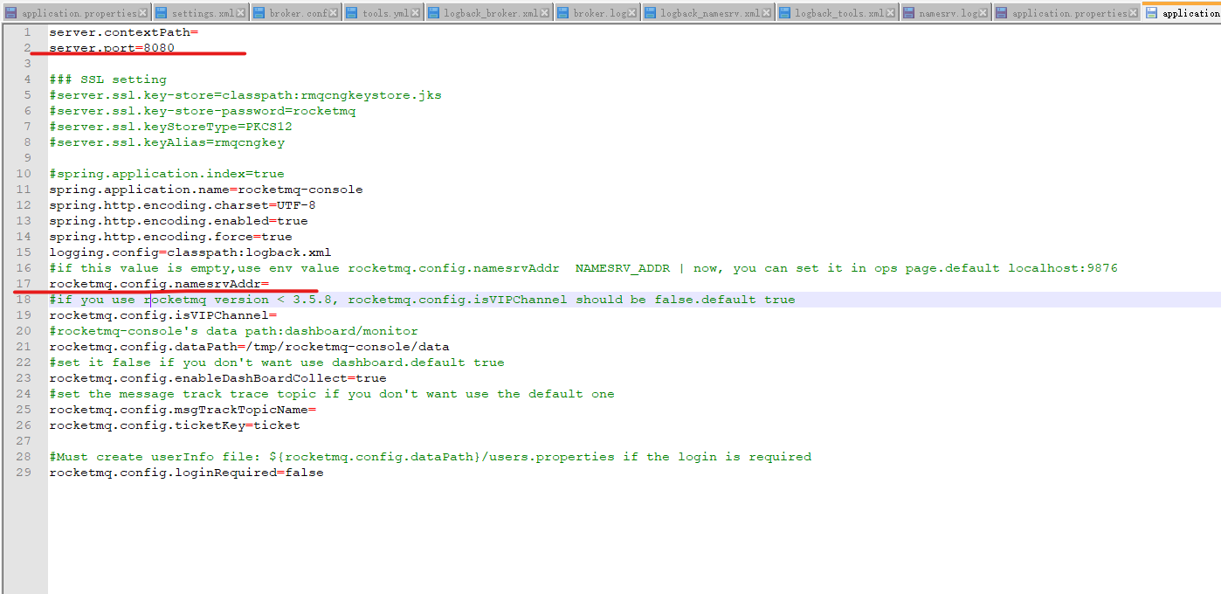Click the rocketmq.config.isVIPChannel= line
The image size is (1221, 594).
click(x=163, y=315)
